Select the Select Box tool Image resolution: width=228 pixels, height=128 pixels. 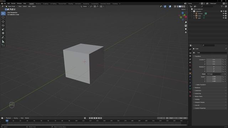tap(3, 14)
